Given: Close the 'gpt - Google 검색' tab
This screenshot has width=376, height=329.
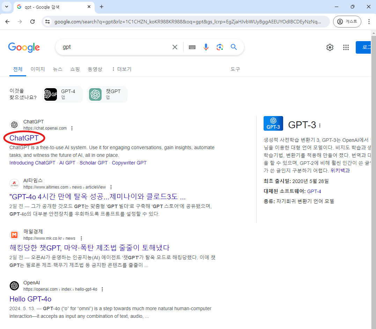Looking at the screenshot, I should click(89, 7).
